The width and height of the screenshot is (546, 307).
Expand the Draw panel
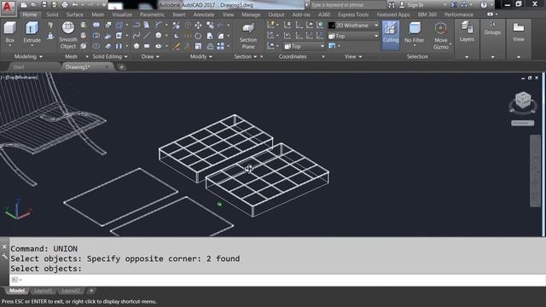pos(150,56)
